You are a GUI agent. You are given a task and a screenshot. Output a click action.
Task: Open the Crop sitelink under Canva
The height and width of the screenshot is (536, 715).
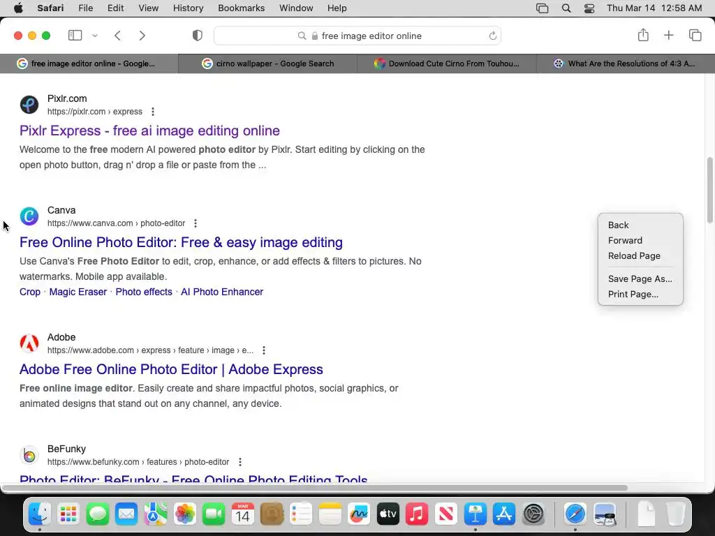[30, 292]
